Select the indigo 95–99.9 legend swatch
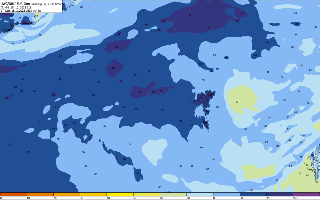 pos(280,194)
